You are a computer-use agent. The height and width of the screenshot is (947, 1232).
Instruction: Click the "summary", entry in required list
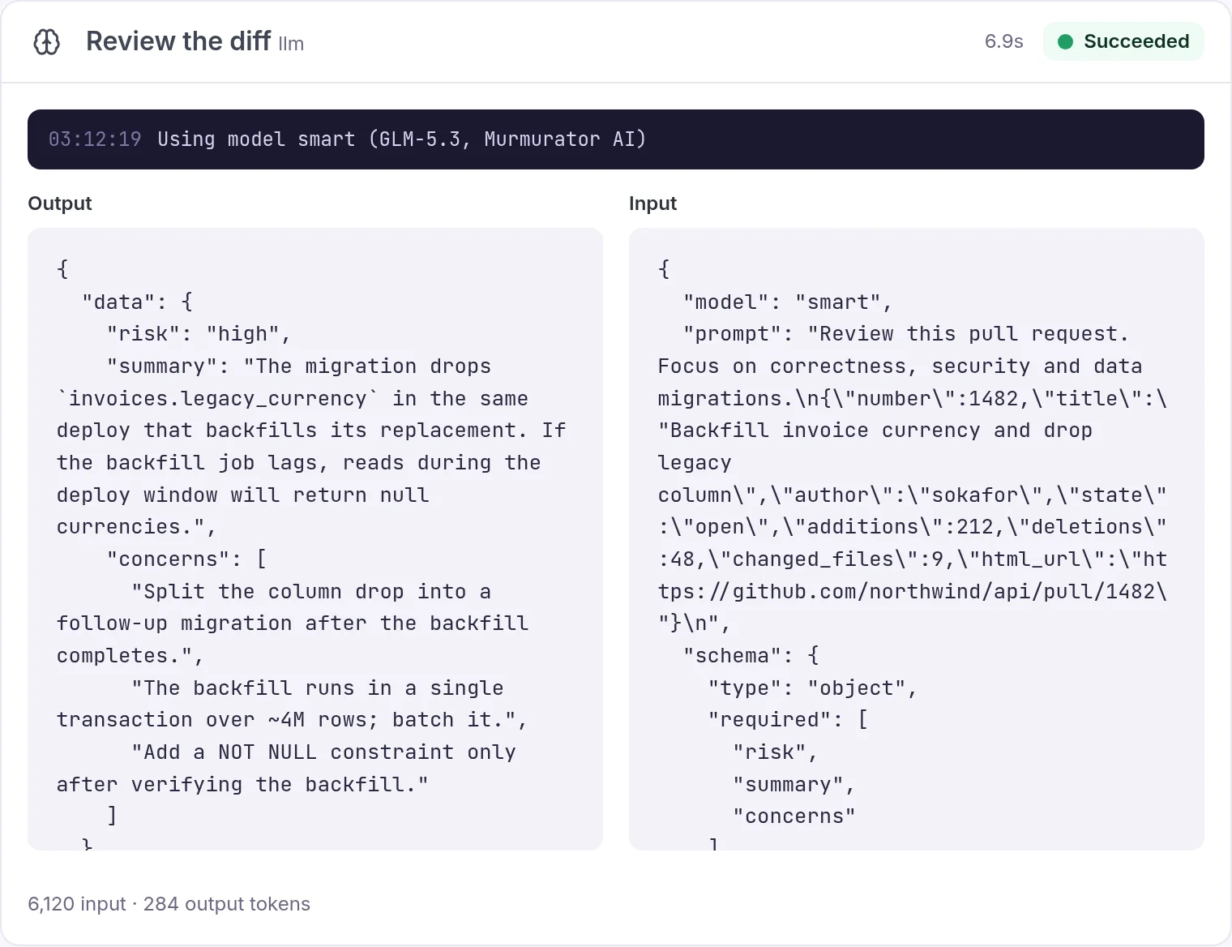(794, 785)
